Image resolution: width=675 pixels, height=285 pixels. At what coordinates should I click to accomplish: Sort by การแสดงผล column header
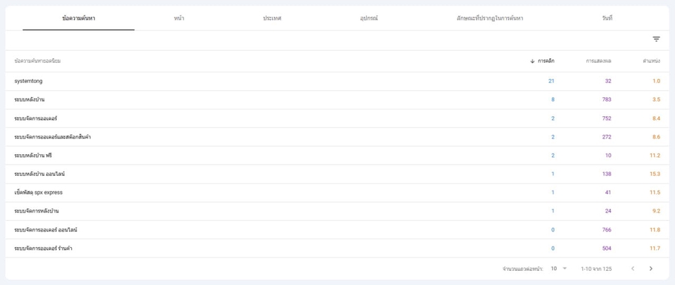coord(598,61)
